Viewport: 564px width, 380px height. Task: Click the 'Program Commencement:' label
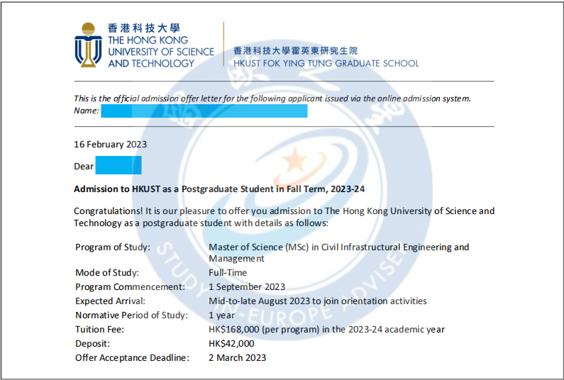[x=131, y=287]
